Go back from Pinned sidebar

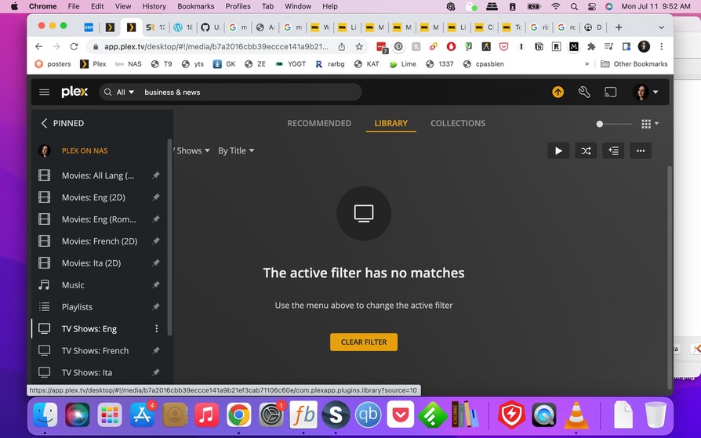[x=44, y=123]
